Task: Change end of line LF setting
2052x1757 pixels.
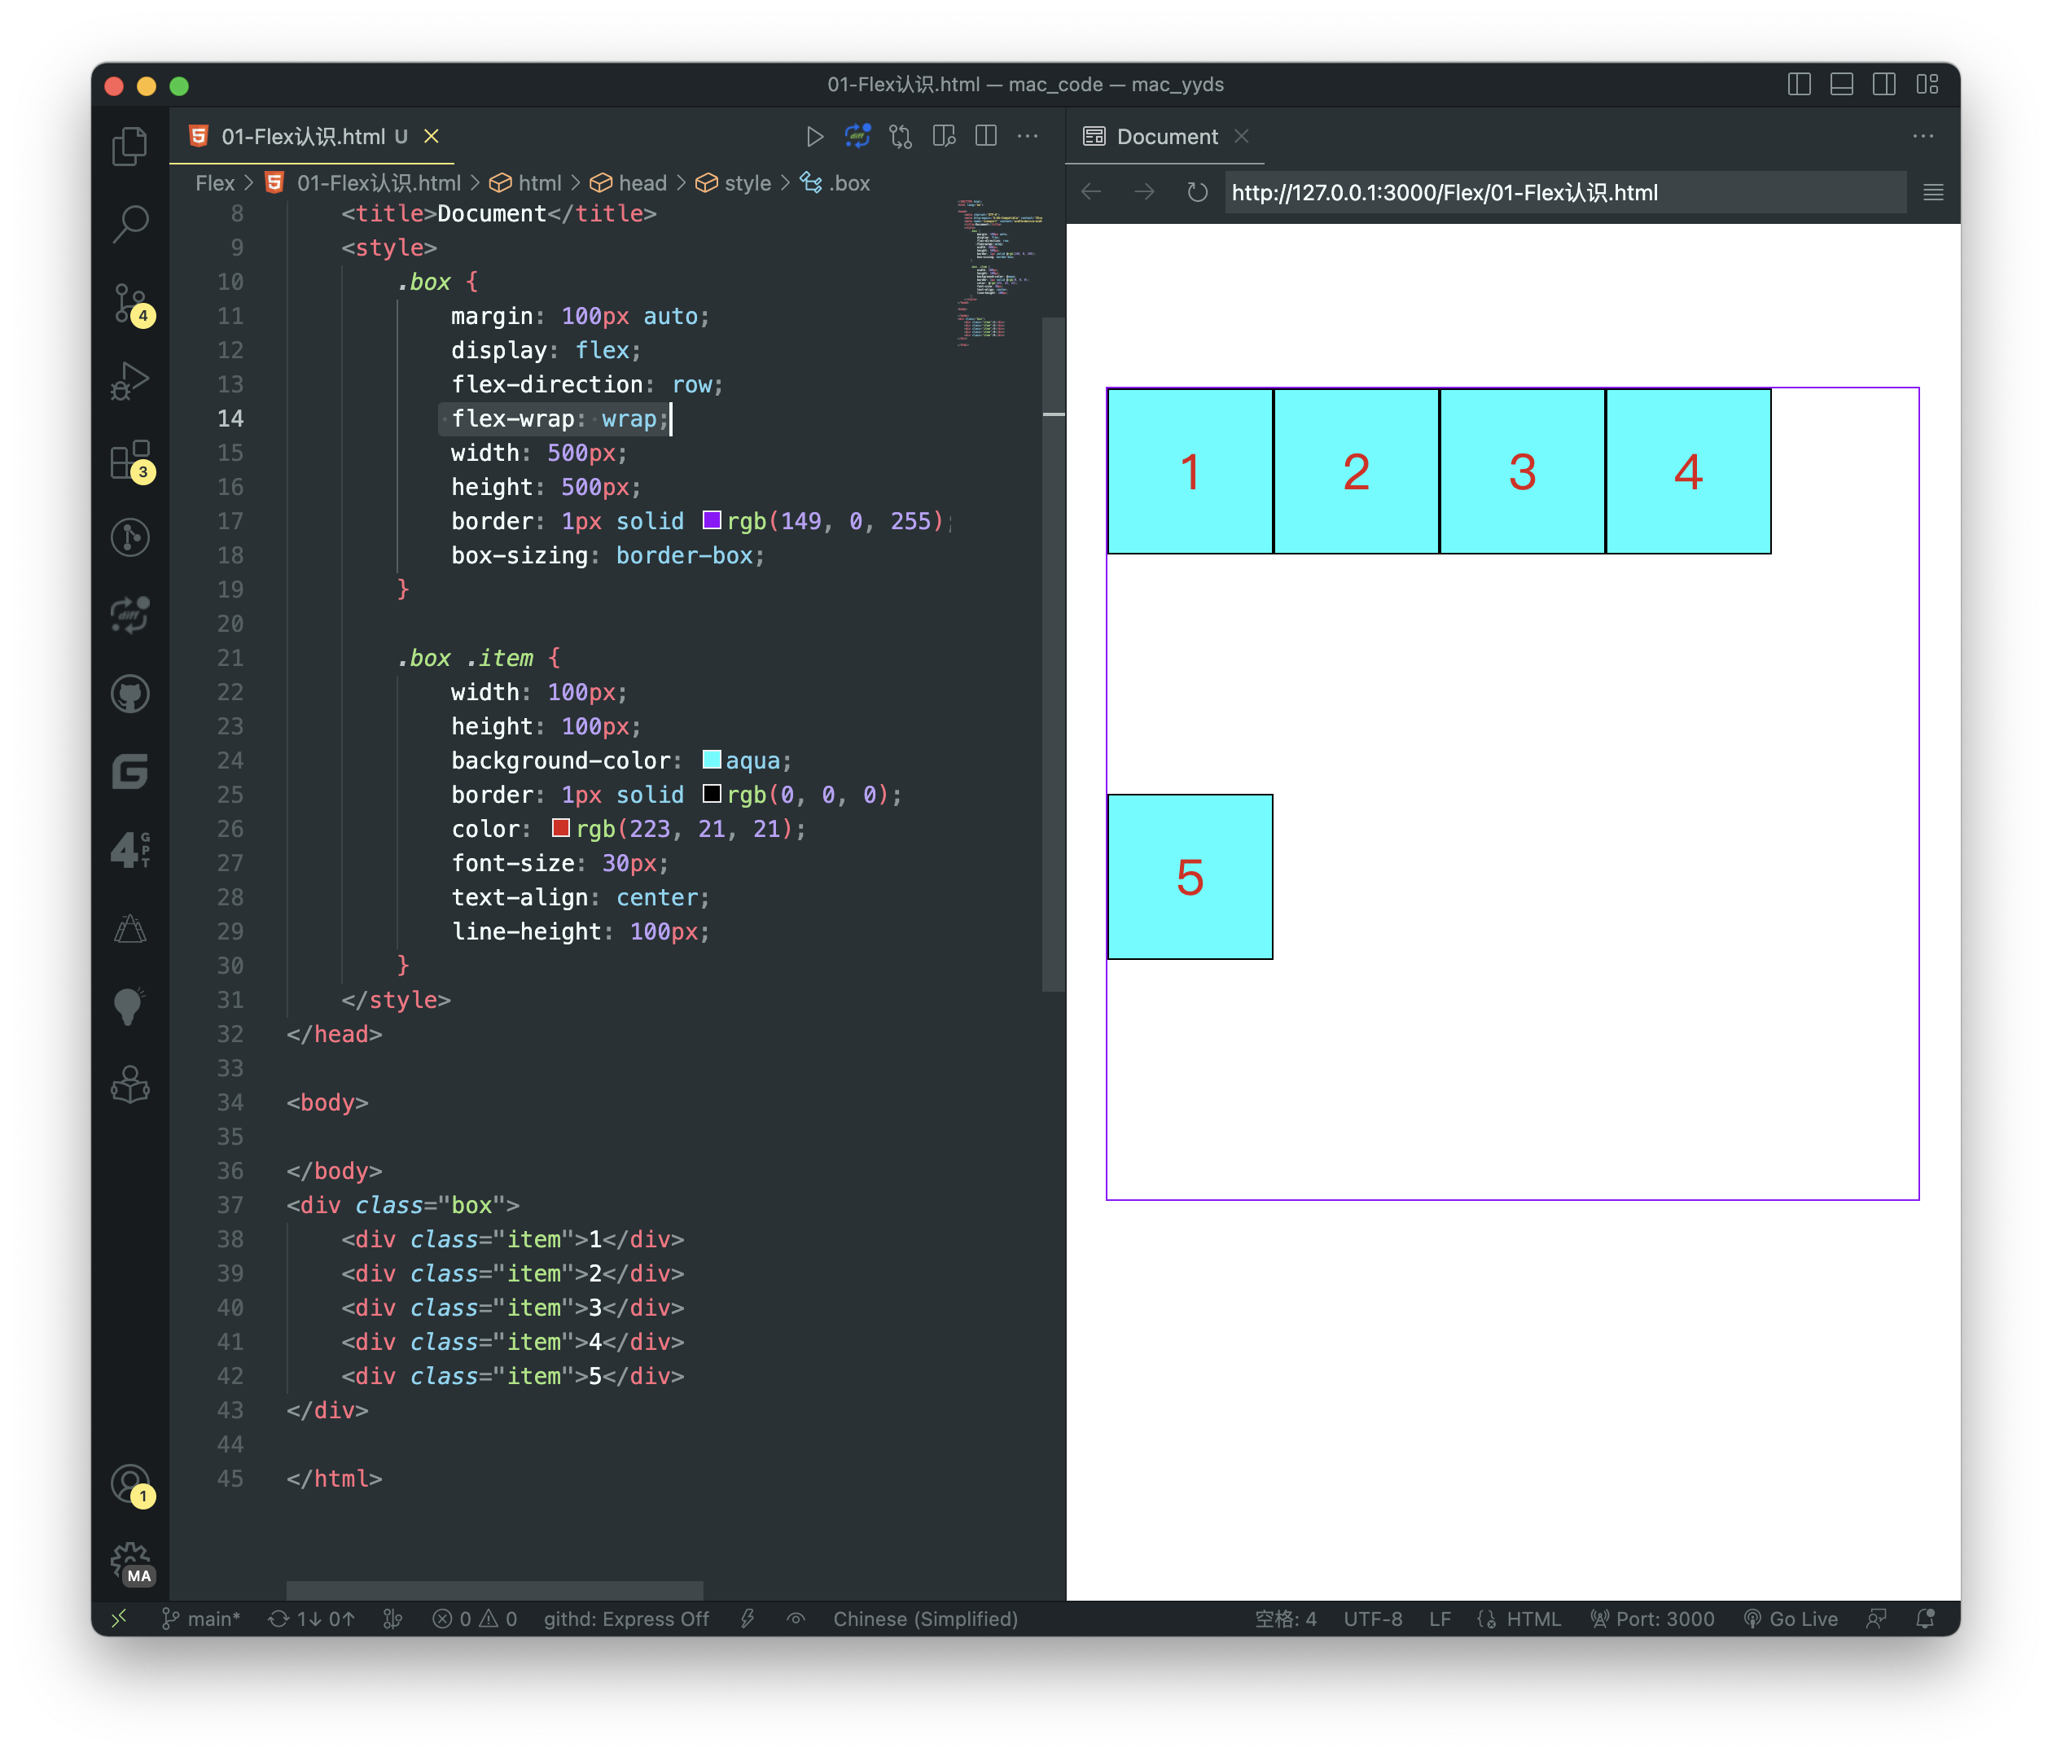Action: (1440, 1619)
